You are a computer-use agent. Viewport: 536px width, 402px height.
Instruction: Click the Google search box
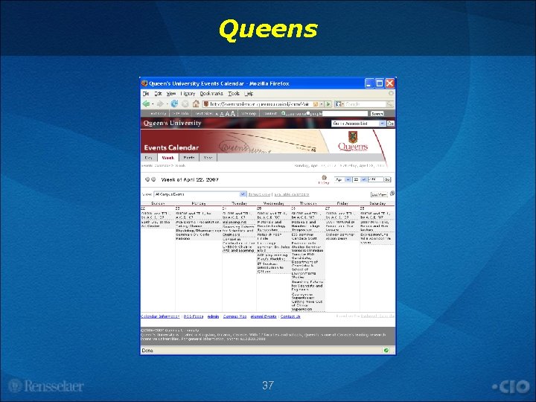coord(365,104)
